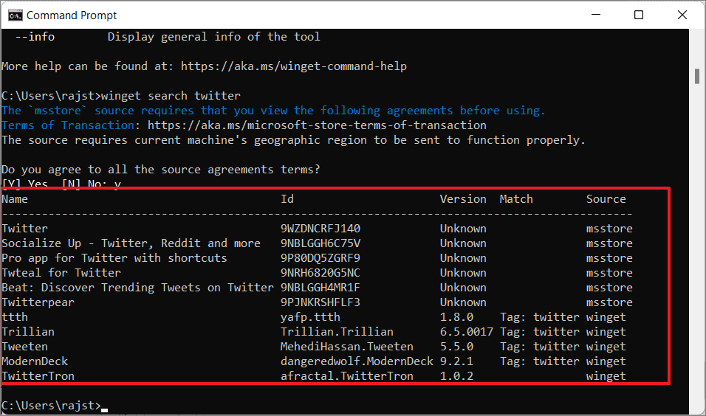Click the winget-command-help URL
Viewport: 706px width, 416px height.
pos(294,66)
